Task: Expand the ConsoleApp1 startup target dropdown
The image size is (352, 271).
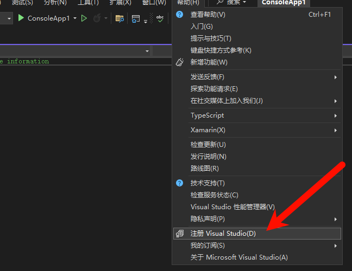Action: pyautogui.click(x=75, y=18)
